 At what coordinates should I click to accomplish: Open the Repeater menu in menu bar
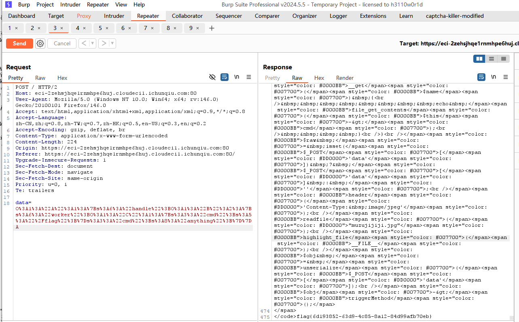[x=98, y=5]
